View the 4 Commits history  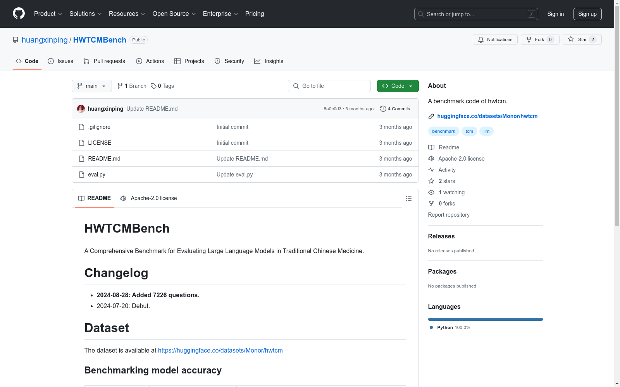point(395,109)
